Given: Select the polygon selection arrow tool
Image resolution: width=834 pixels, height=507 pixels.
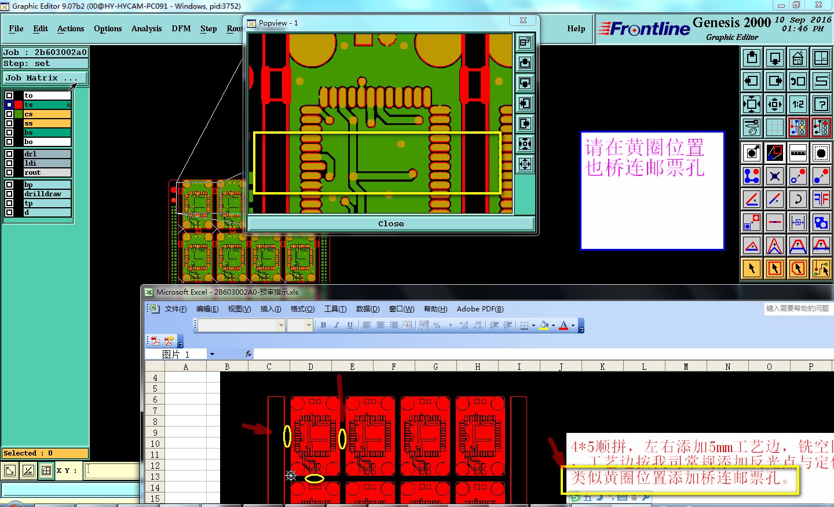Looking at the screenshot, I should [x=798, y=269].
